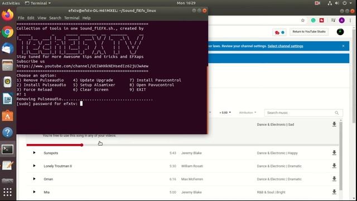This screenshot has width=357, height=201.
Task: Click the red playback progress bar
Action: [x=54, y=145]
